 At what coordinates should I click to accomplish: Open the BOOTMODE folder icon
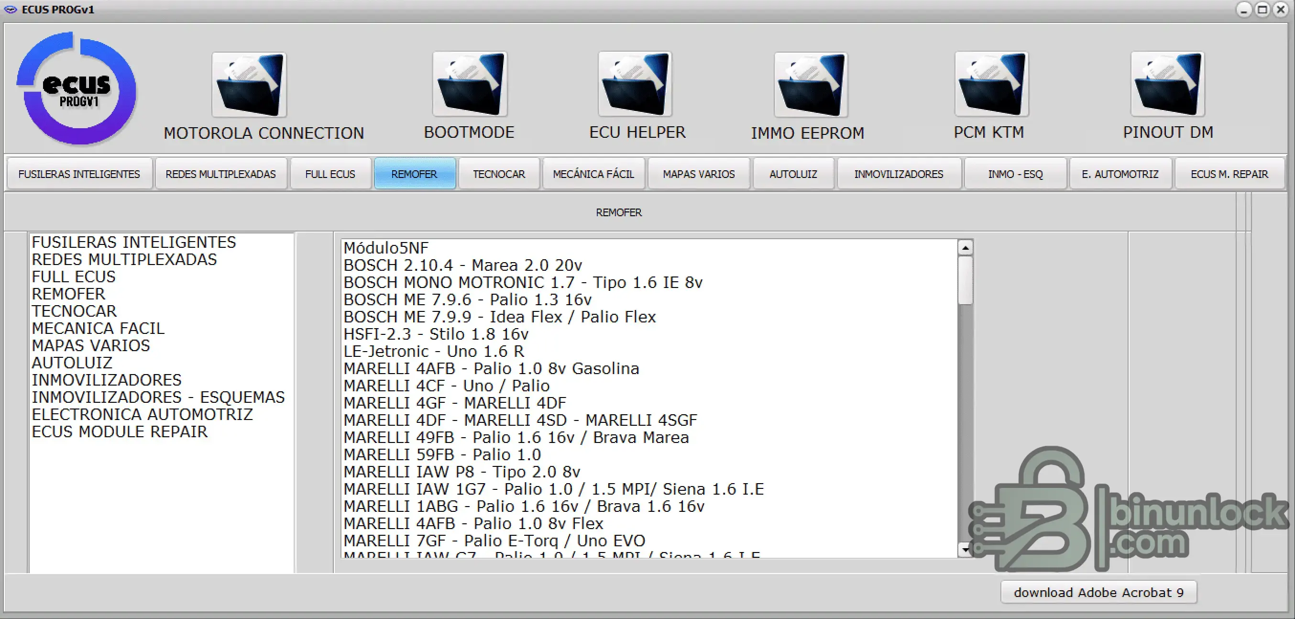click(470, 84)
